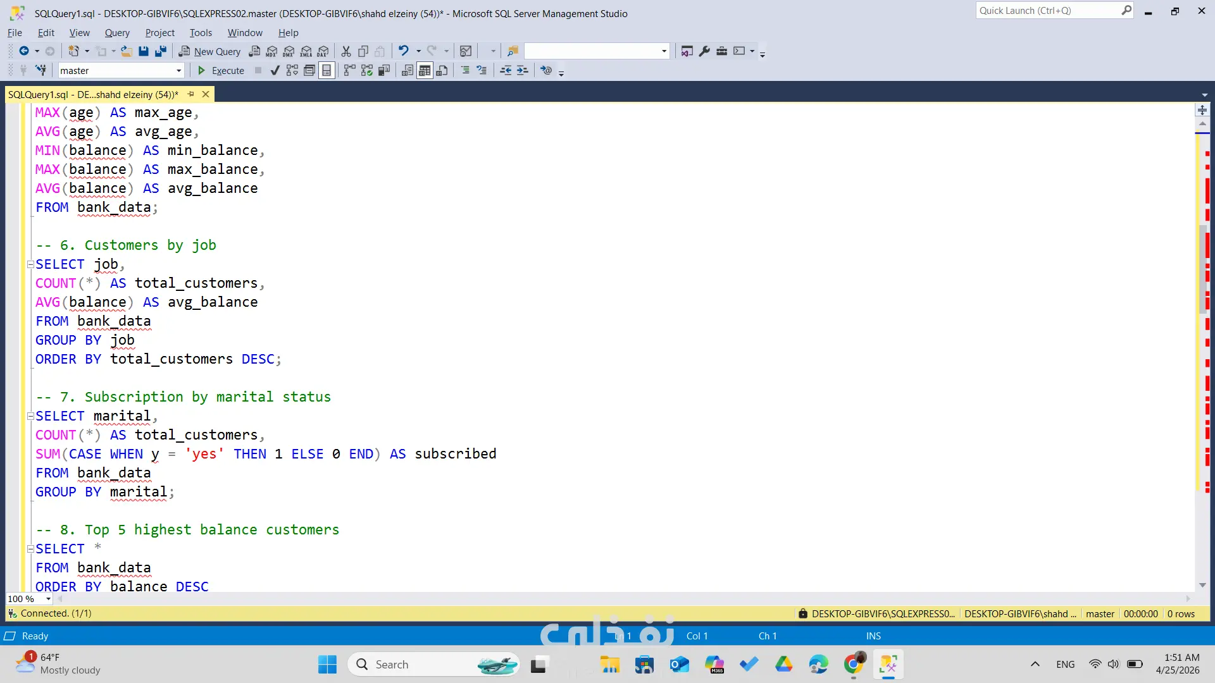Uncomment the selected lines

click(x=482, y=70)
